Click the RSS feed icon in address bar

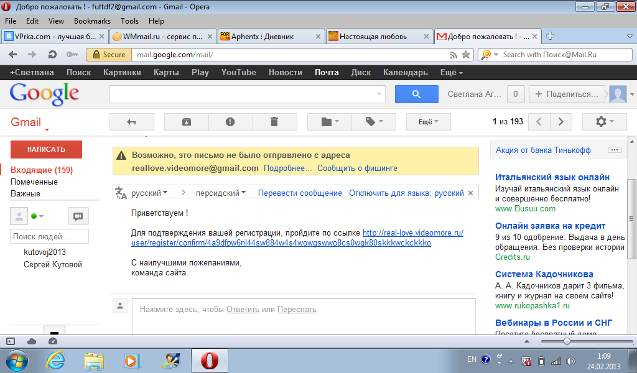tap(453, 55)
